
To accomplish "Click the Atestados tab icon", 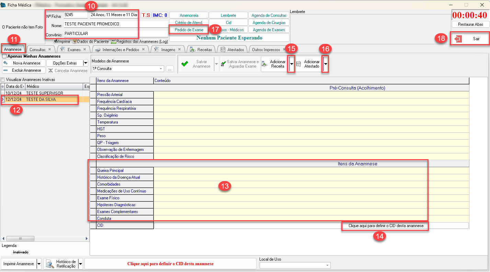I will point(223,49).
